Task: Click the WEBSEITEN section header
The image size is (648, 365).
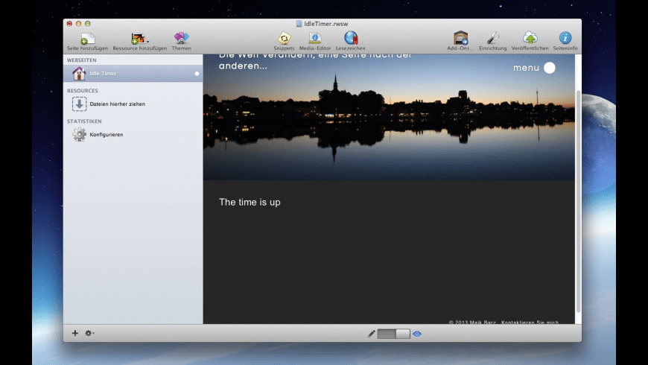Action: (82, 60)
